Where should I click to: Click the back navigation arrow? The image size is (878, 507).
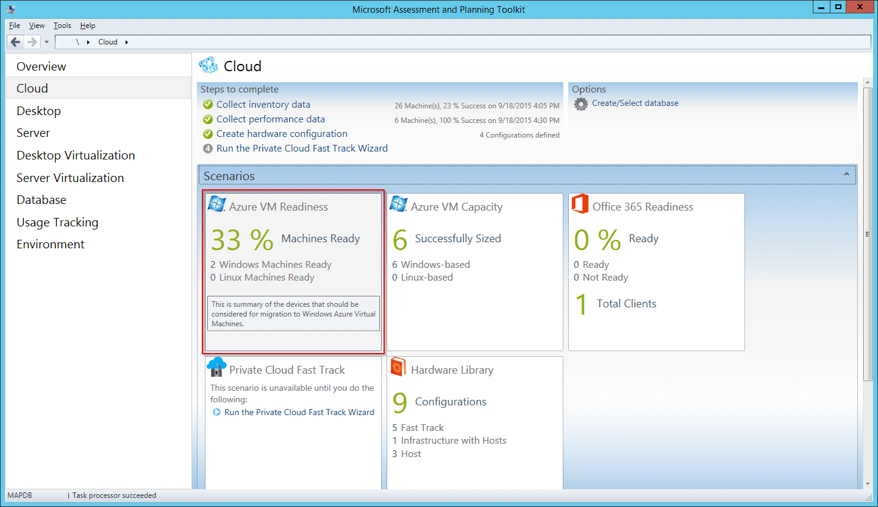tap(15, 41)
